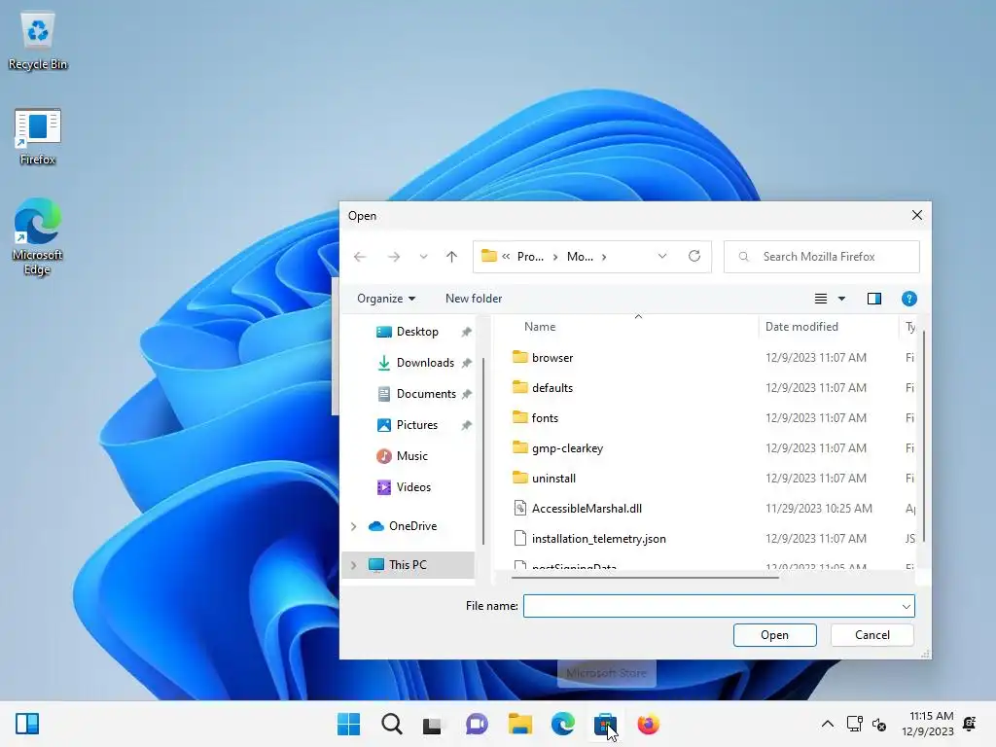The image size is (996, 747).
Task: Expand the address bar history dropdown
Action: 661,257
